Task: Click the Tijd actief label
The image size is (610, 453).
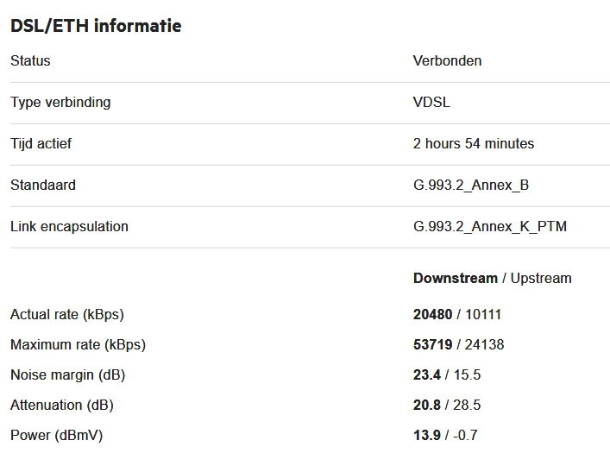Action: click(41, 143)
